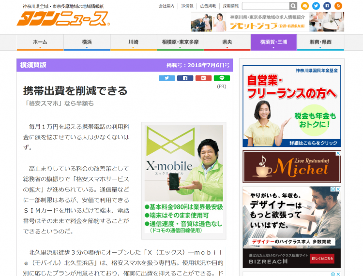Click the headline 携帯出費を削減できる
The image size is (363, 276).
click(76, 90)
